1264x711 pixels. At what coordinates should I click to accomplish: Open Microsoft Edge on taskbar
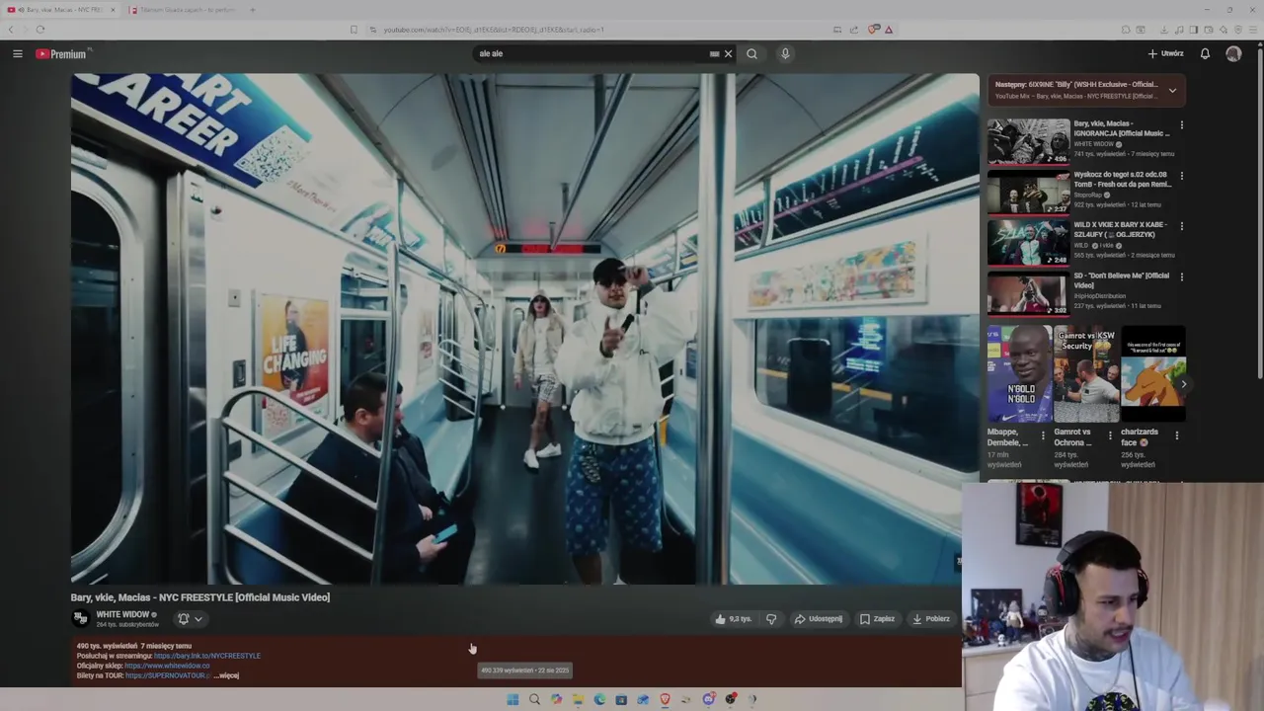coord(599,699)
